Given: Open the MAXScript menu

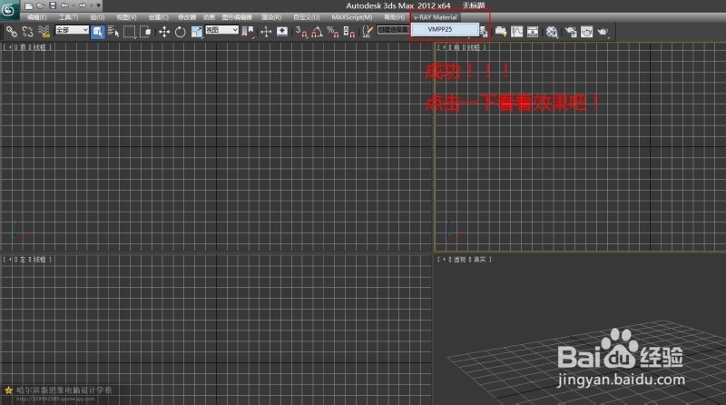Looking at the screenshot, I should tap(352, 17).
